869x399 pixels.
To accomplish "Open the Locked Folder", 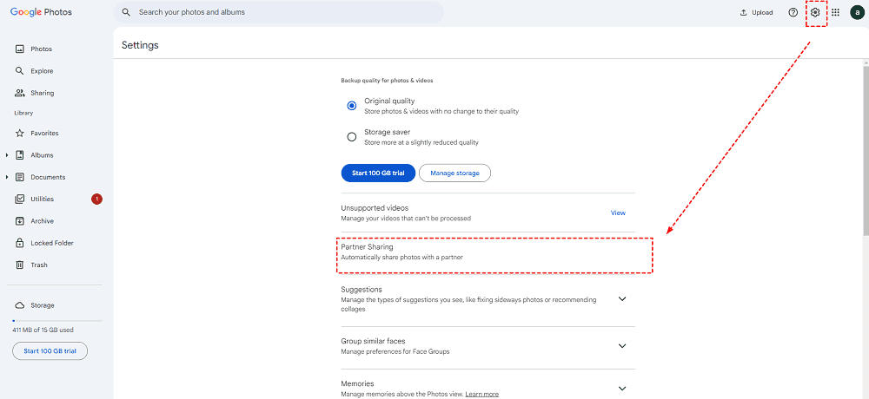I will click(x=51, y=243).
